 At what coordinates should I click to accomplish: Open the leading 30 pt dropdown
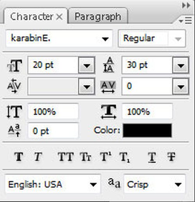[181, 65]
